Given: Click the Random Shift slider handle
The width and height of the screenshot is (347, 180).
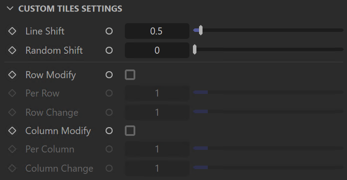Looking at the screenshot, I should click(195, 49).
